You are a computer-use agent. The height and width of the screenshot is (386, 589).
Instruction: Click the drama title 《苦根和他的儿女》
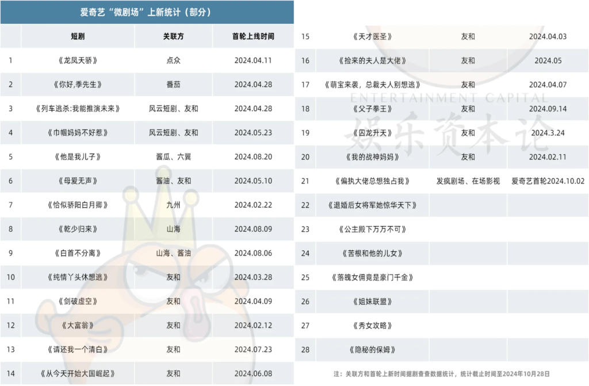(372, 253)
